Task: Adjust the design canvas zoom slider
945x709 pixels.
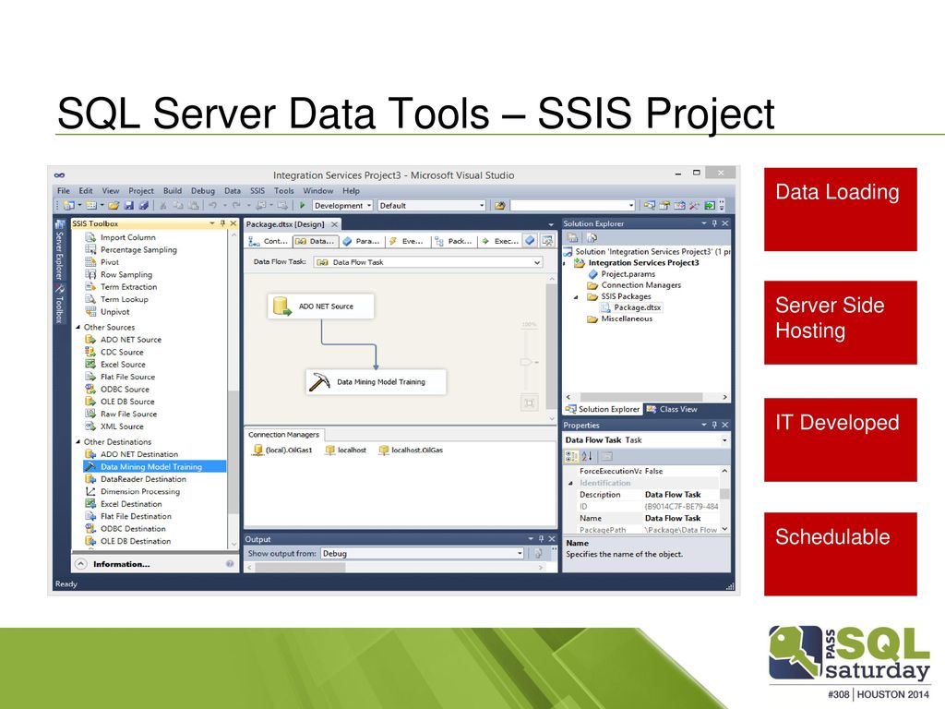Action: (x=526, y=362)
